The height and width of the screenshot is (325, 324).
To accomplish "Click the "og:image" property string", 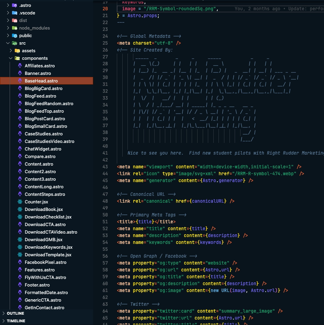I will (170, 290).
